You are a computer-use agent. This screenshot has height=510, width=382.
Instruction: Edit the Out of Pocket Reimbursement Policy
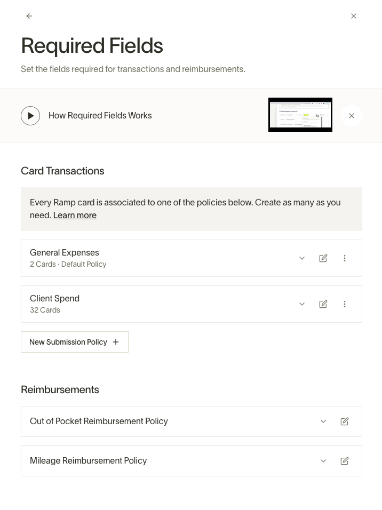click(x=345, y=421)
